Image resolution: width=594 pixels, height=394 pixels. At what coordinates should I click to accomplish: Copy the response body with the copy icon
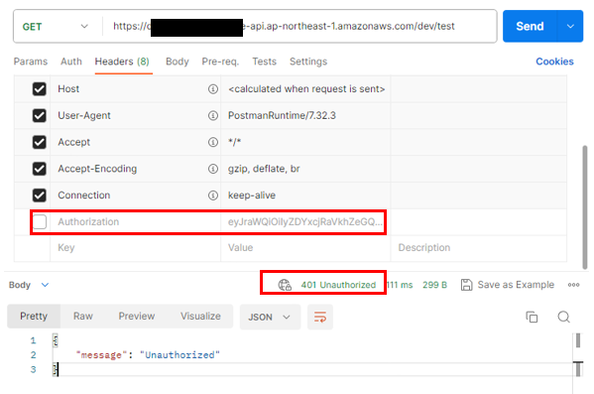[x=532, y=317]
